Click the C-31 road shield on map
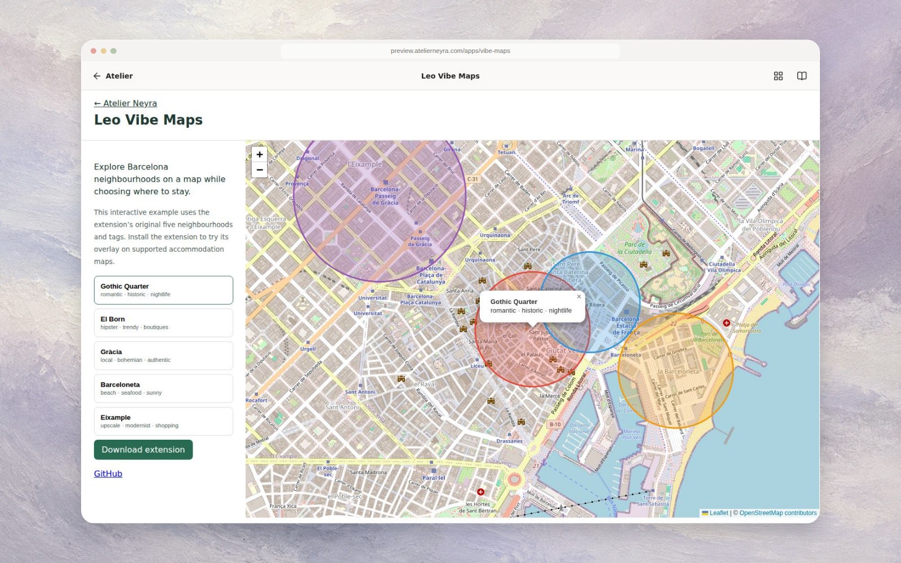The image size is (901, 563). 472,179
